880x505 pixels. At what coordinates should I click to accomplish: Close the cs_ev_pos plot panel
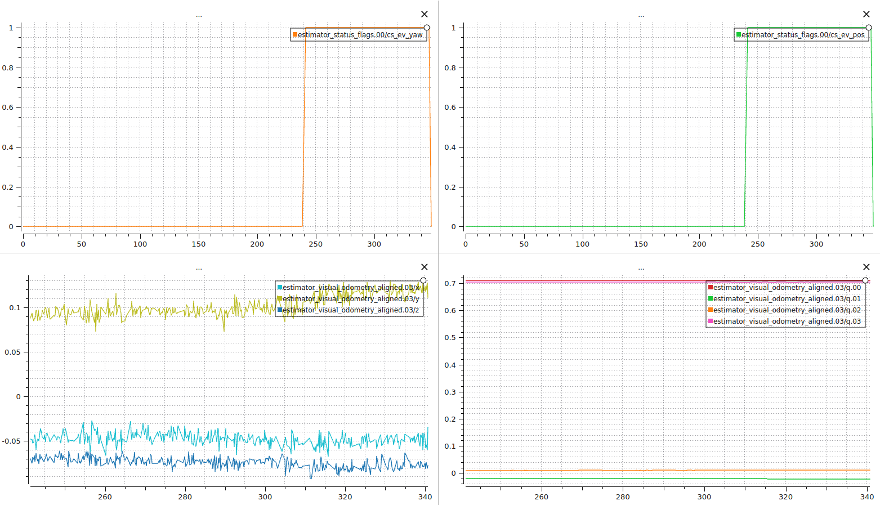tap(866, 15)
